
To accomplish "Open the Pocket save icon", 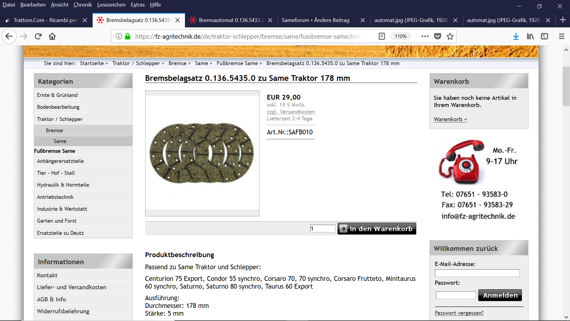I will 438,36.
